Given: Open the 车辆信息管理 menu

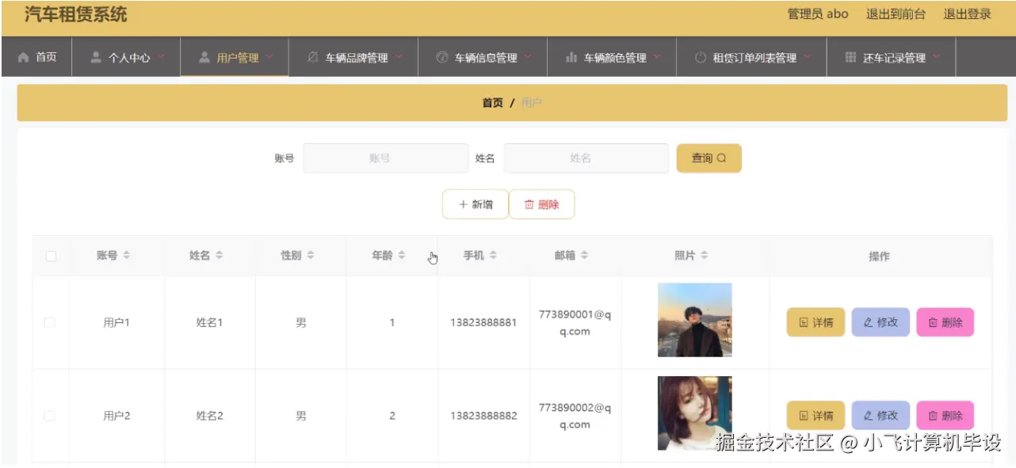Looking at the screenshot, I should coord(483,57).
